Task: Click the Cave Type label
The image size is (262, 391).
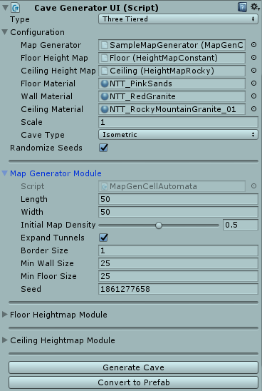Action: point(43,135)
